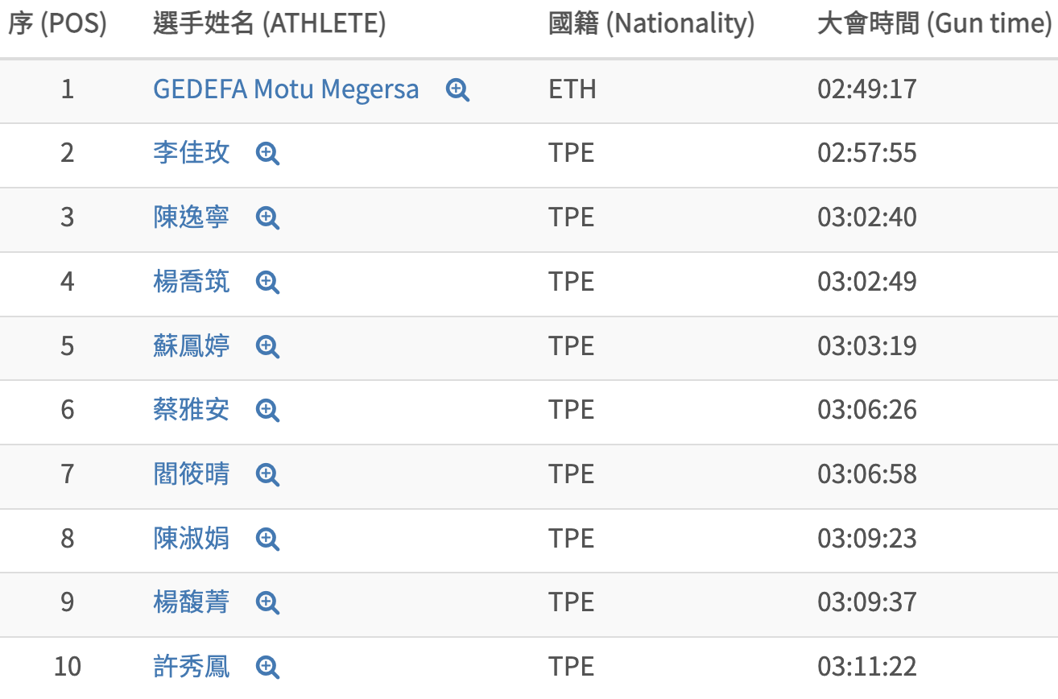View details icon for 楊喬筑
The width and height of the screenshot is (1058, 699).
click(267, 282)
